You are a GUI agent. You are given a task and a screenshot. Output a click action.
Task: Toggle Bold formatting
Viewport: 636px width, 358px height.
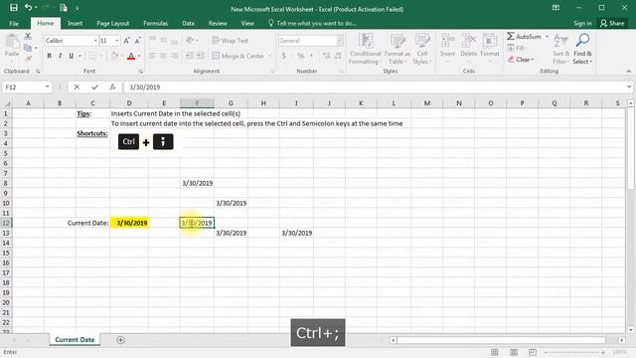coord(49,56)
